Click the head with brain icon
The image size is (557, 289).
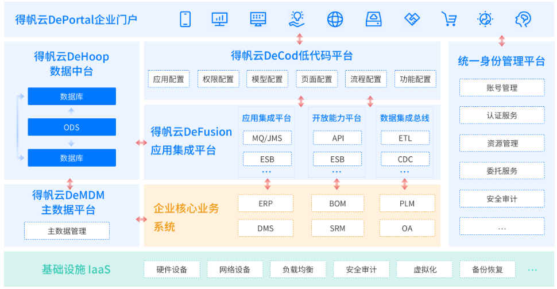[523, 19]
